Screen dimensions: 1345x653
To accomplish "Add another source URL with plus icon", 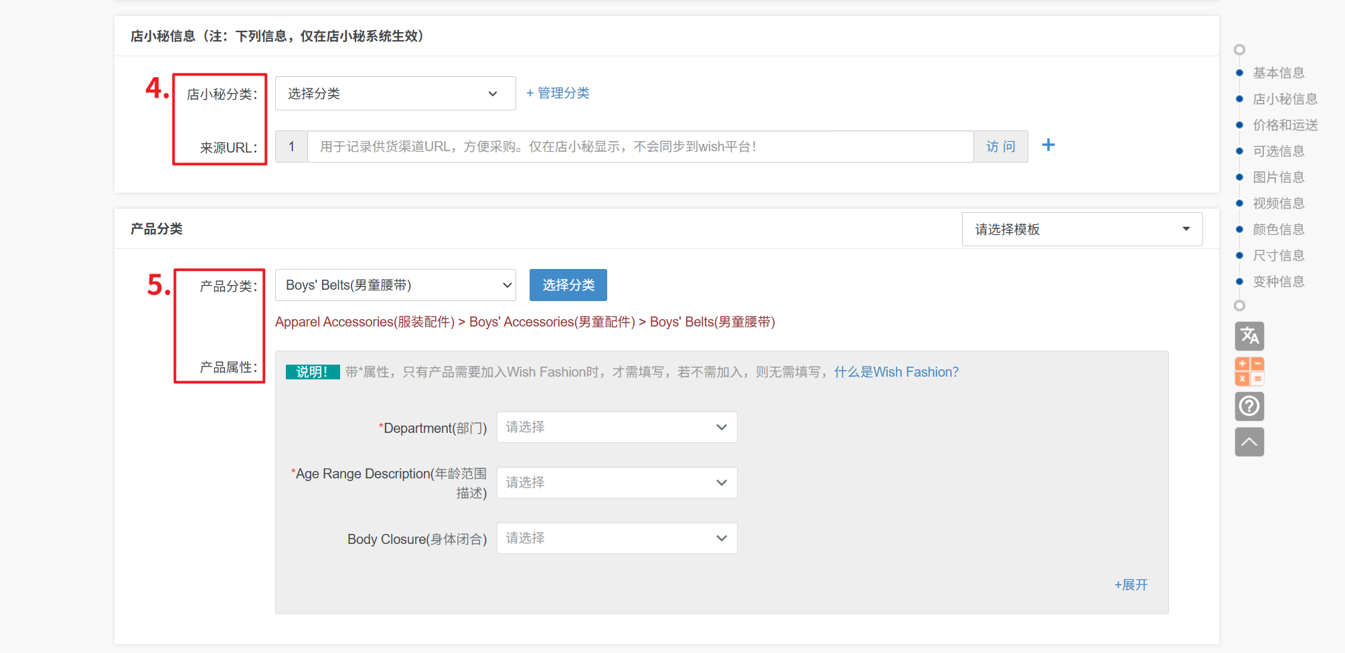I will (x=1048, y=145).
